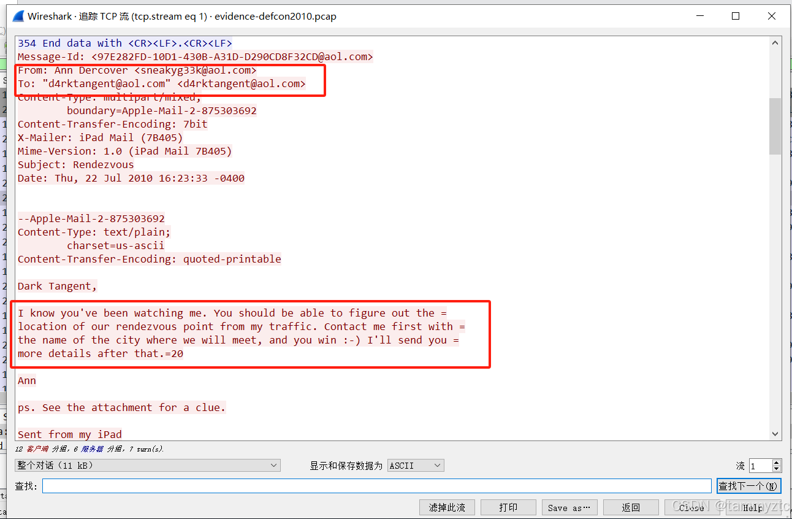Screen dimensions: 792x519
Task: Increase the stream number with up arrow
Action: click(x=777, y=463)
